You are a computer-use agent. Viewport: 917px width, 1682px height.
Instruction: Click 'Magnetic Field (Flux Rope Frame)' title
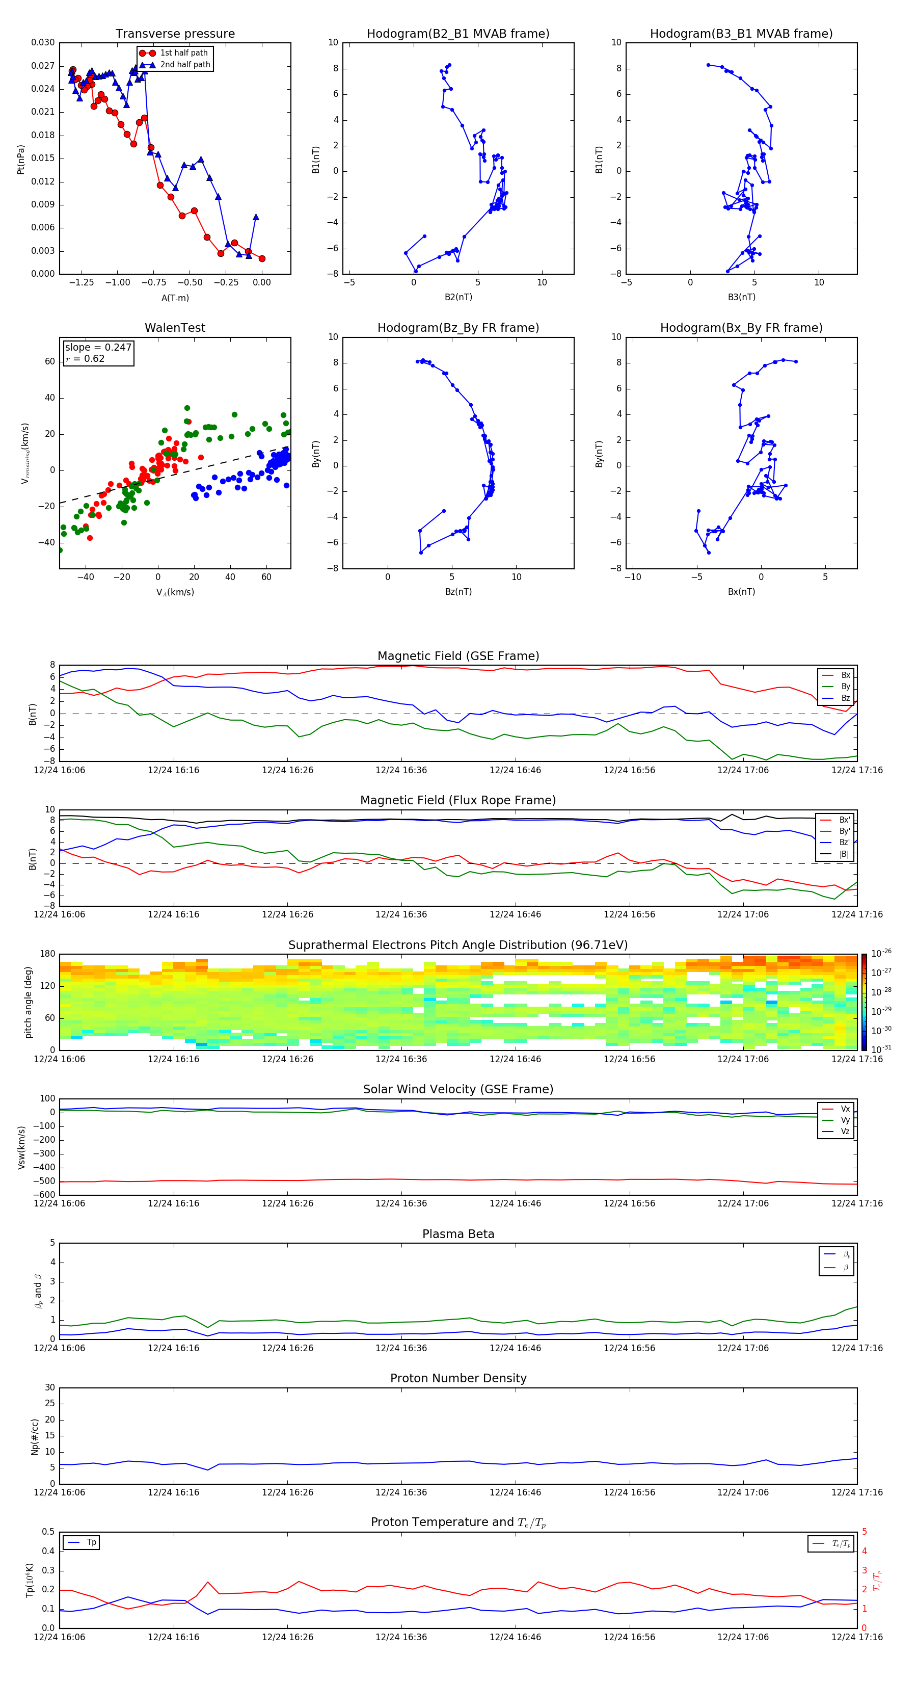click(x=458, y=801)
